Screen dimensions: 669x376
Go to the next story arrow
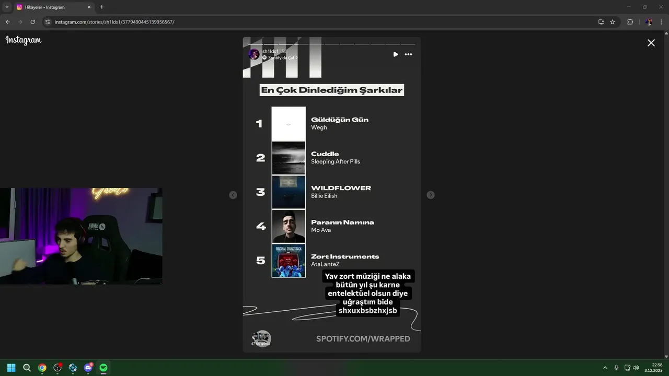[x=431, y=195]
